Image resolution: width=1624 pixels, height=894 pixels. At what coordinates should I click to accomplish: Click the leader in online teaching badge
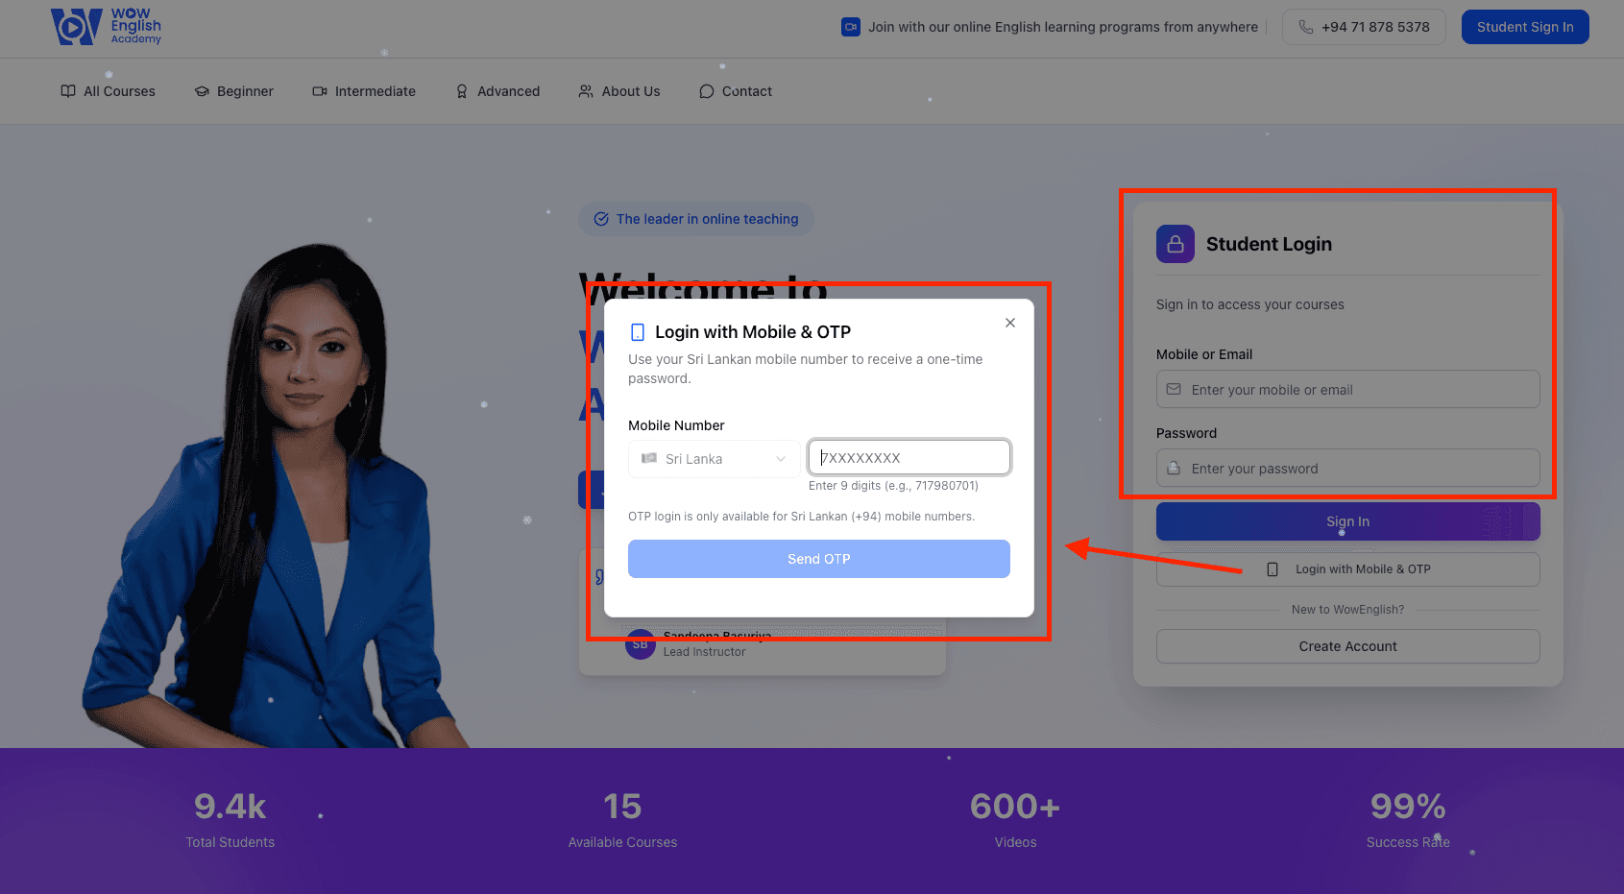tap(695, 219)
